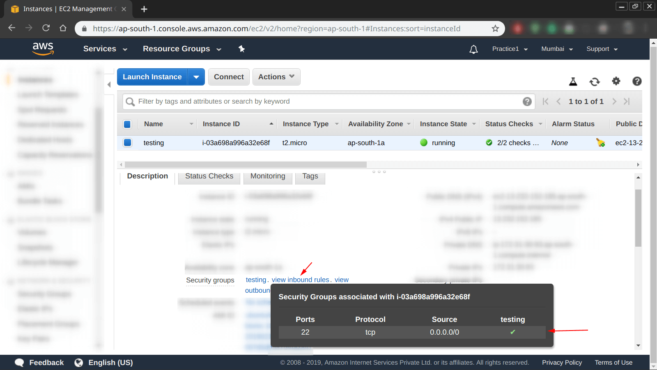Go back in browser history

point(12,28)
